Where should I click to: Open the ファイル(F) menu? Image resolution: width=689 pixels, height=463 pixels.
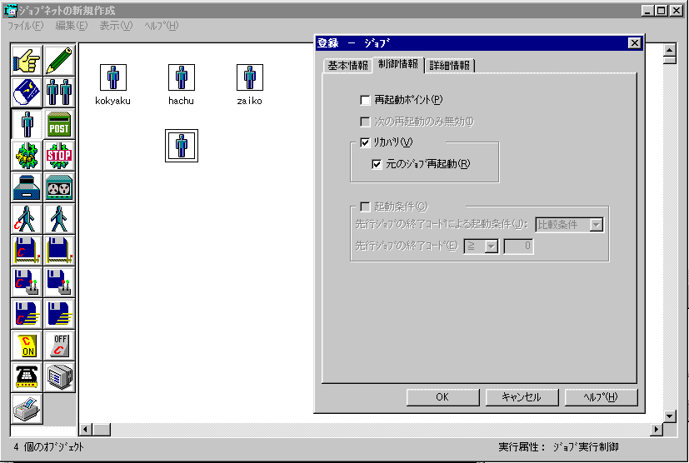tap(26, 26)
